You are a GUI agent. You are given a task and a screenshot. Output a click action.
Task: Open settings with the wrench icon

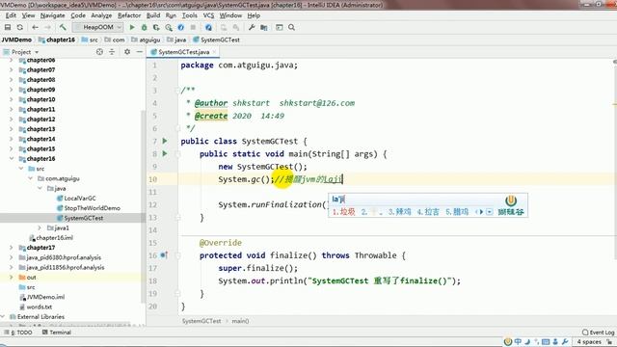point(252,27)
